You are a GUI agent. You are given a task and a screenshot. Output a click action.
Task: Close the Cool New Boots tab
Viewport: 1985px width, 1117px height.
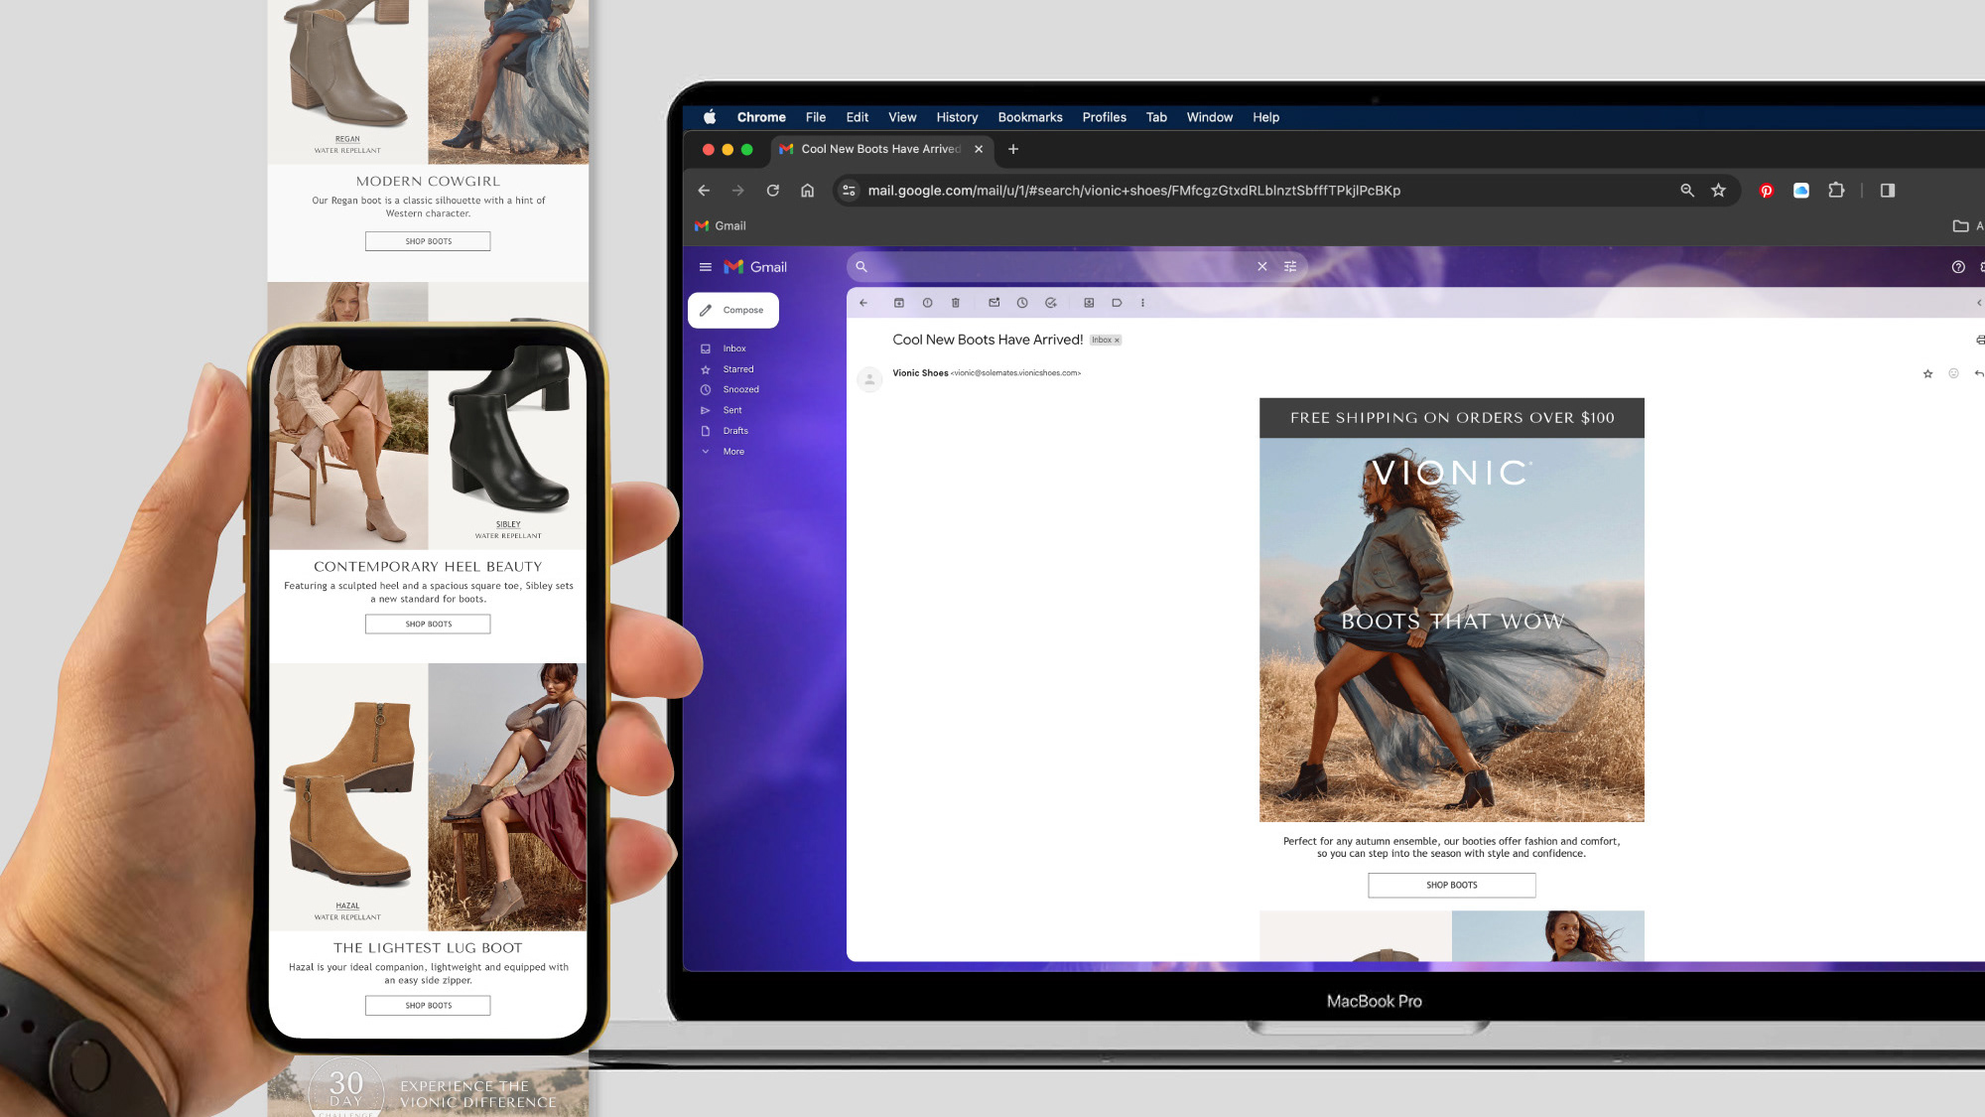click(x=979, y=149)
